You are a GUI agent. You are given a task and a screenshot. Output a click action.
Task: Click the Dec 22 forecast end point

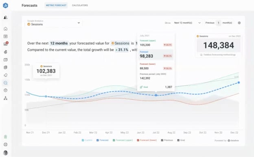click(x=239, y=83)
